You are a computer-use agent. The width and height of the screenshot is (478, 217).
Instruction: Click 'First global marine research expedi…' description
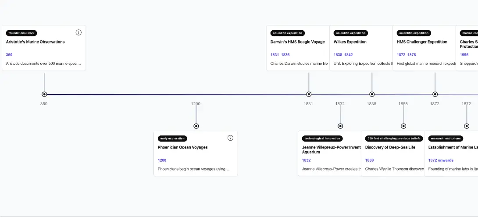pyautogui.click(x=426, y=64)
